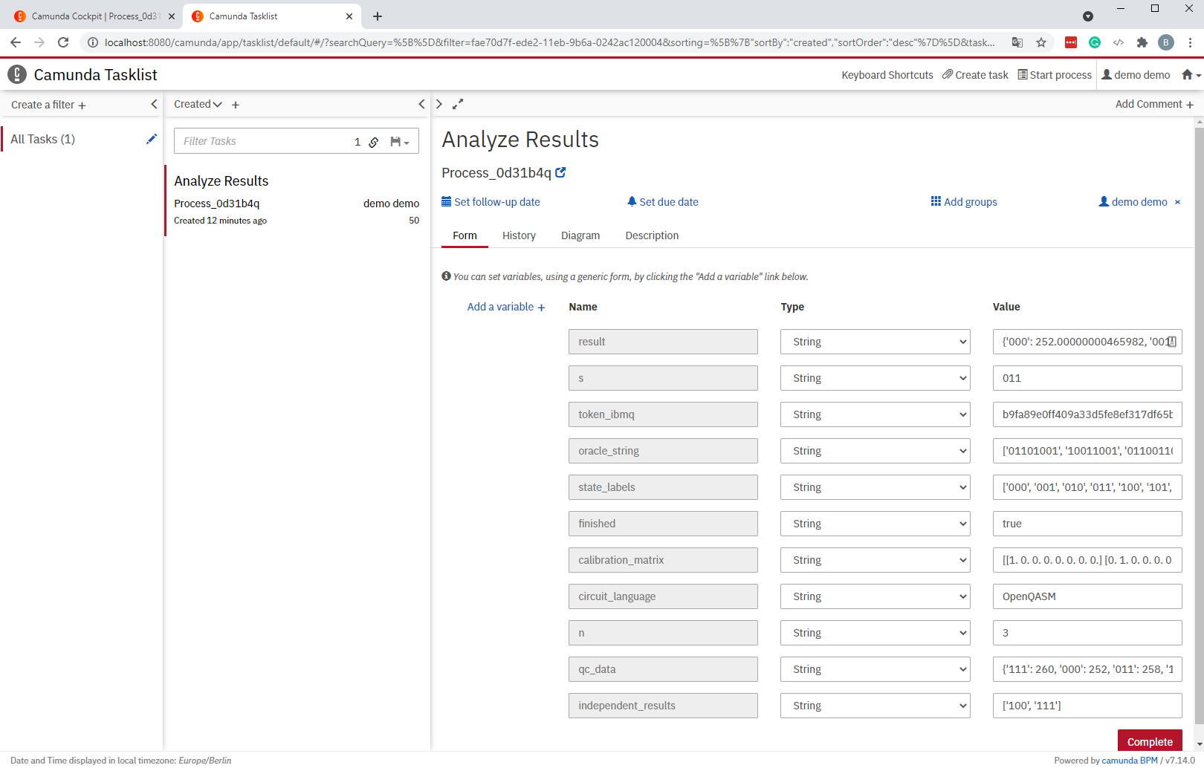Bookmark this page with the star icon
The image size is (1204, 768).
tap(1041, 42)
